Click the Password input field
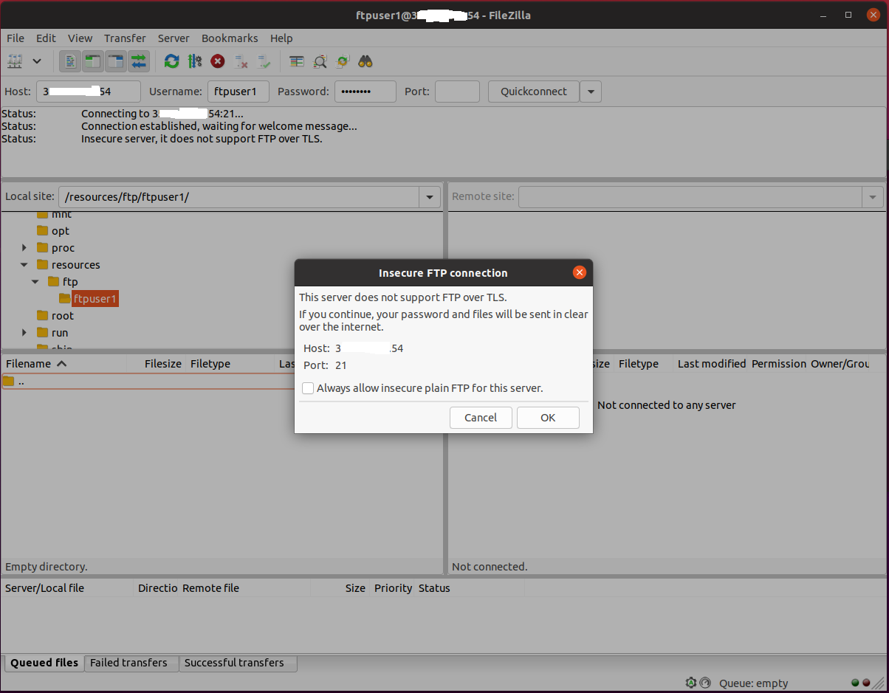Image resolution: width=889 pixels, height=693 pixels. coord(365,92)
